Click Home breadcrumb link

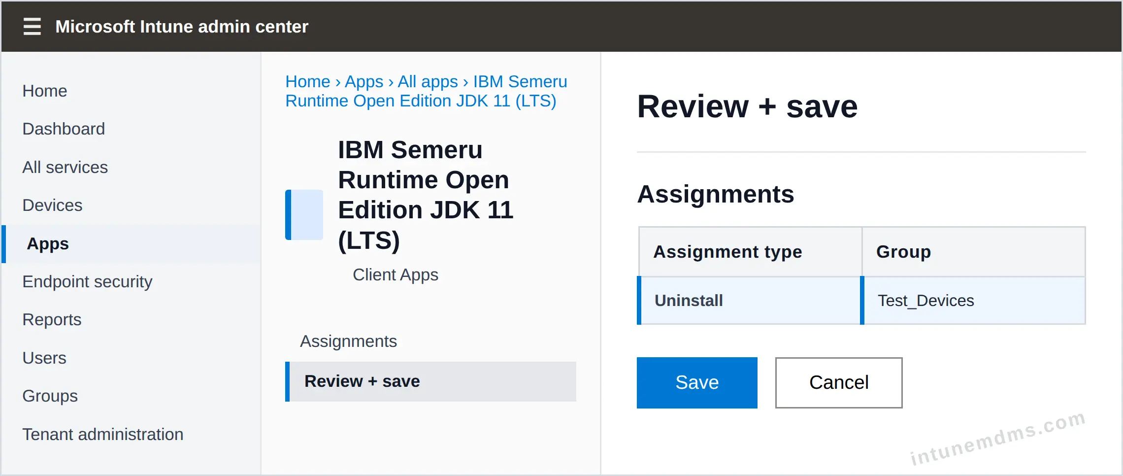tap(308, 81)
